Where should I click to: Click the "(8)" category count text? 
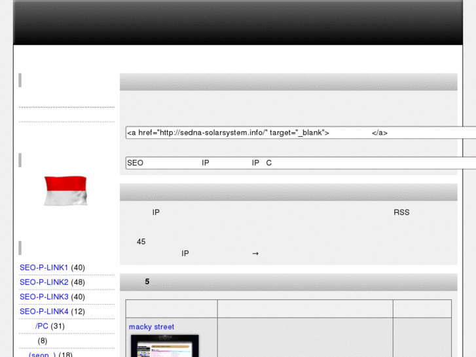(x=43, y=341)
